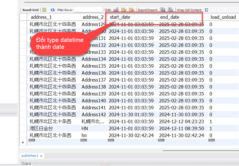The image size is (239, 166).
Task: Click the import records icon
Action: coord(170,10)
